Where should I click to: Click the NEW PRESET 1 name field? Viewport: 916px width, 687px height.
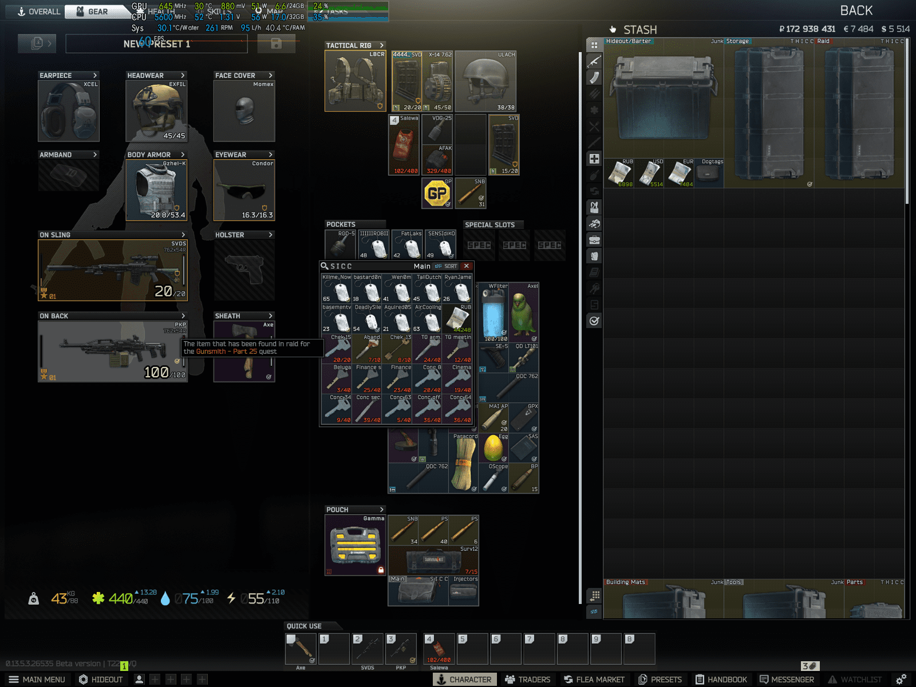(x=156, y=44)
